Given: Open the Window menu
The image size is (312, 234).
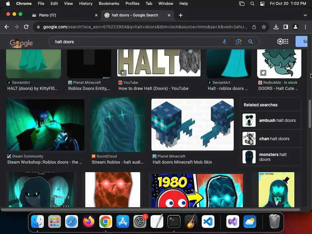Looking at the screenshot, I should tap(166, 3).
